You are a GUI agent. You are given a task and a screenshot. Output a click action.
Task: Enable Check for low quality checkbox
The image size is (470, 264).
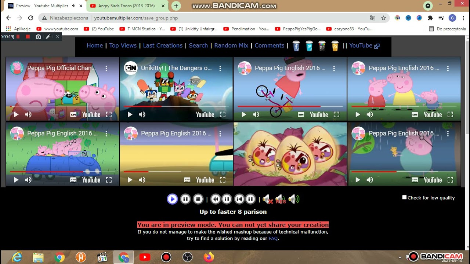(404, 197)
